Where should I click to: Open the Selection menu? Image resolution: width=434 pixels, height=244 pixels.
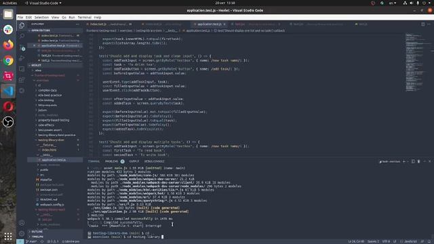coord(41,17)
